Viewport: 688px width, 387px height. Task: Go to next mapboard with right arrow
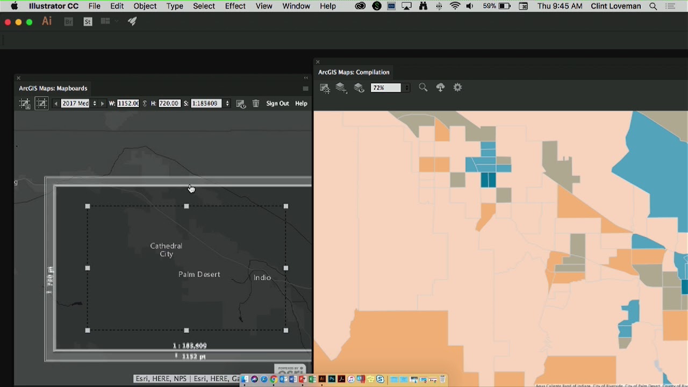[102, 104]
